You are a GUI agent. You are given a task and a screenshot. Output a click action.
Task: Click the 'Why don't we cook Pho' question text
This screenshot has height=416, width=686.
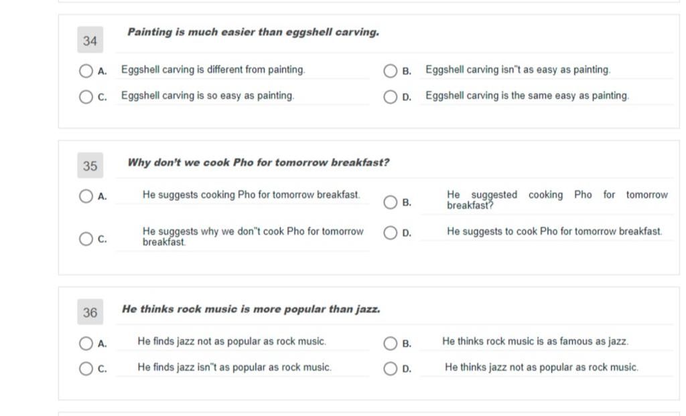[x=258, y=163]
